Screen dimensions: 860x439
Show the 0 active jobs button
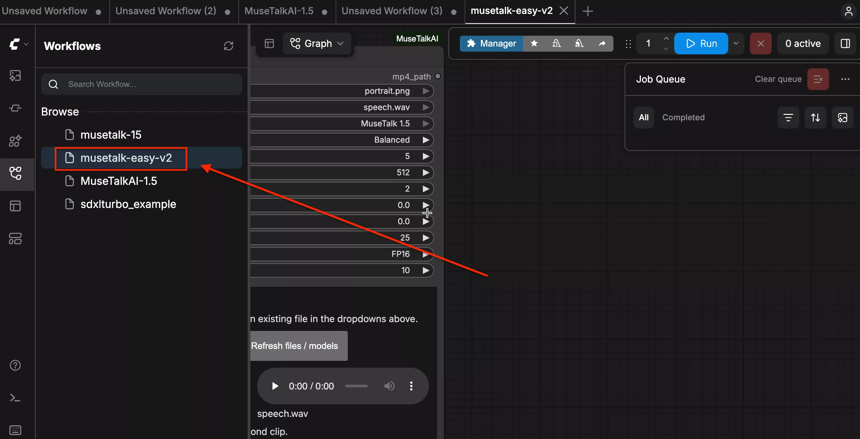pyautogui.click(x=803, y=43)
